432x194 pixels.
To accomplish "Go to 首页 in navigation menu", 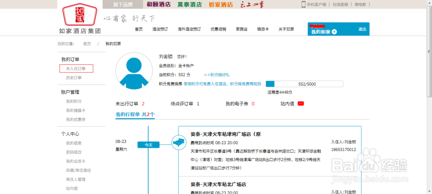I will (x=139, y=29).
